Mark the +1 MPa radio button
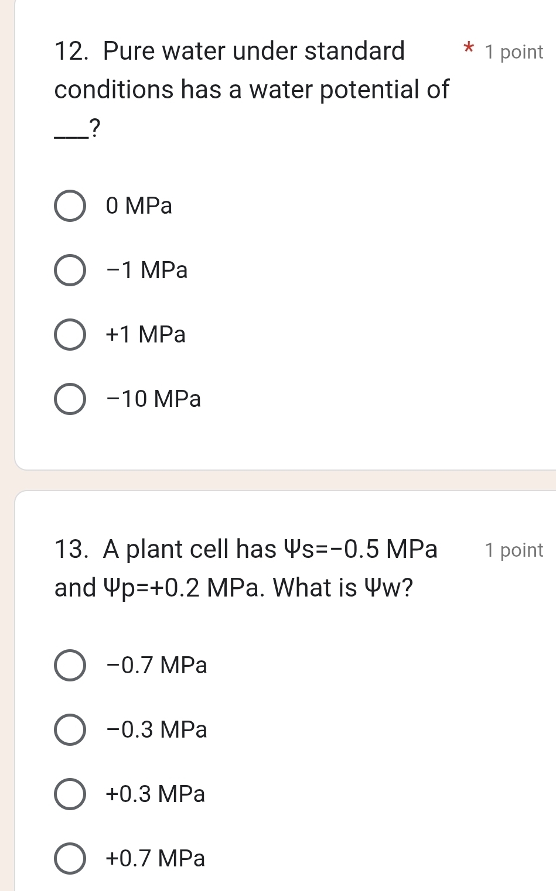 point(70,335)
